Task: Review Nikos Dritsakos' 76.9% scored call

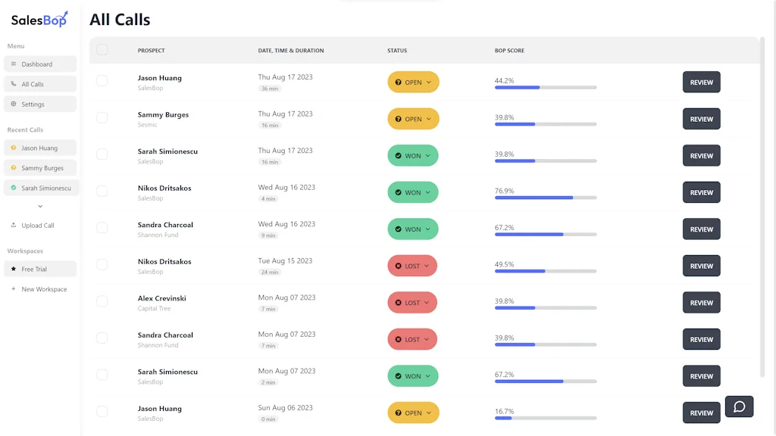Action: point(701,192)
